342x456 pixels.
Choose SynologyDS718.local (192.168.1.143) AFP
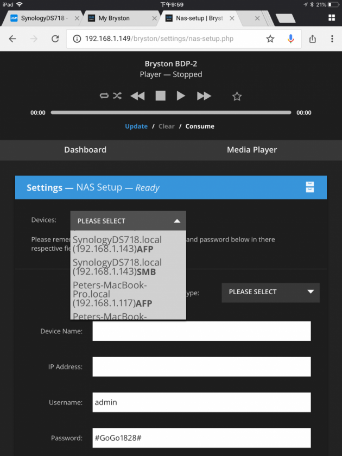tap(128, 244)
